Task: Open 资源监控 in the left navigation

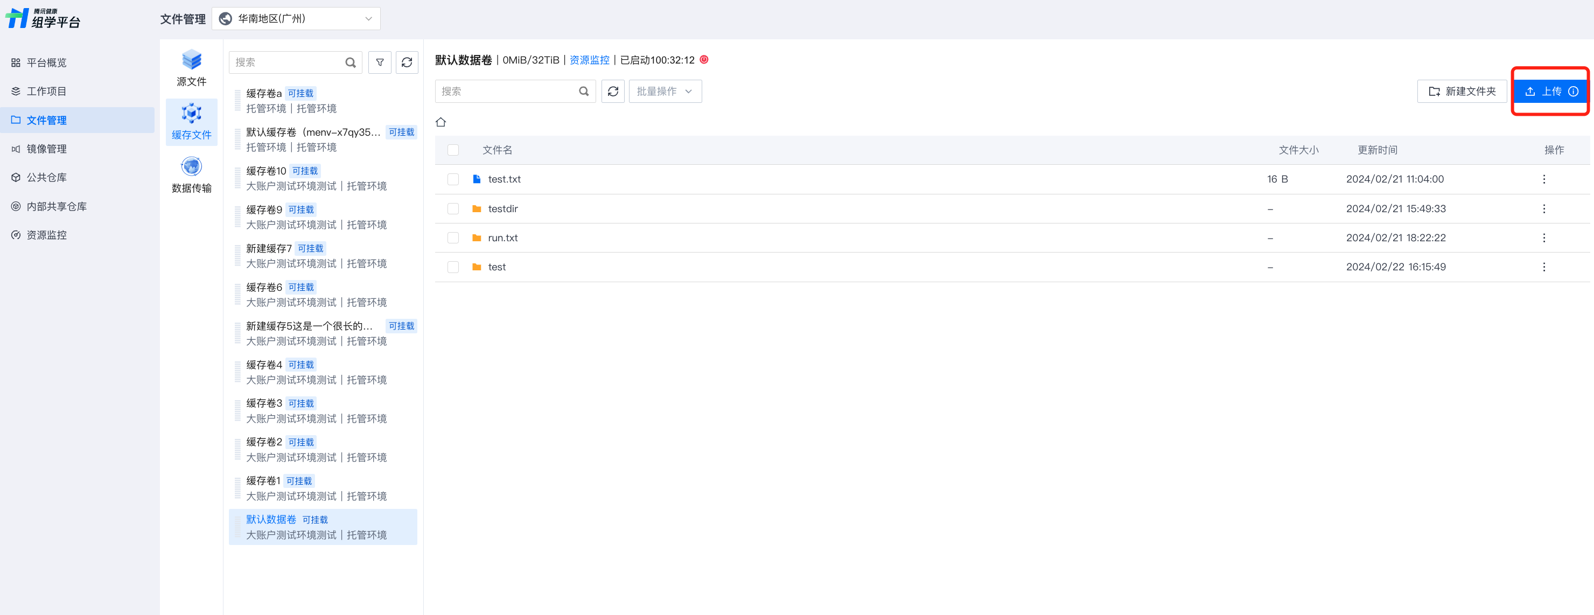Action: tap(46, 235)
